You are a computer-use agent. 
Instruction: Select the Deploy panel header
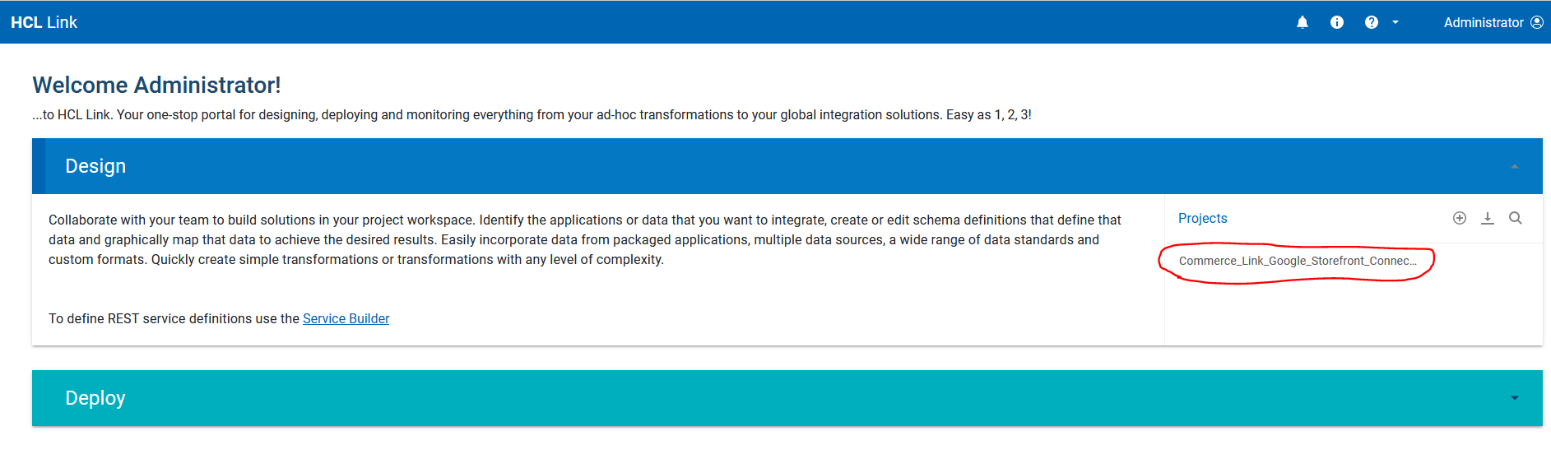click(x=787, y=398)
